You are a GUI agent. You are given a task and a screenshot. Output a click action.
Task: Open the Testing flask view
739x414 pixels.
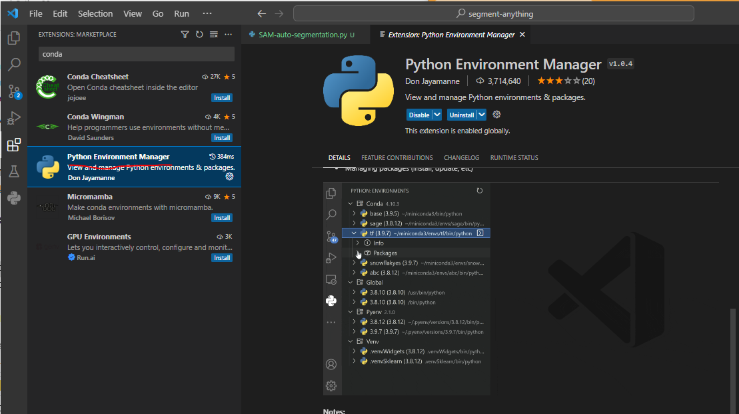[14, 171]
